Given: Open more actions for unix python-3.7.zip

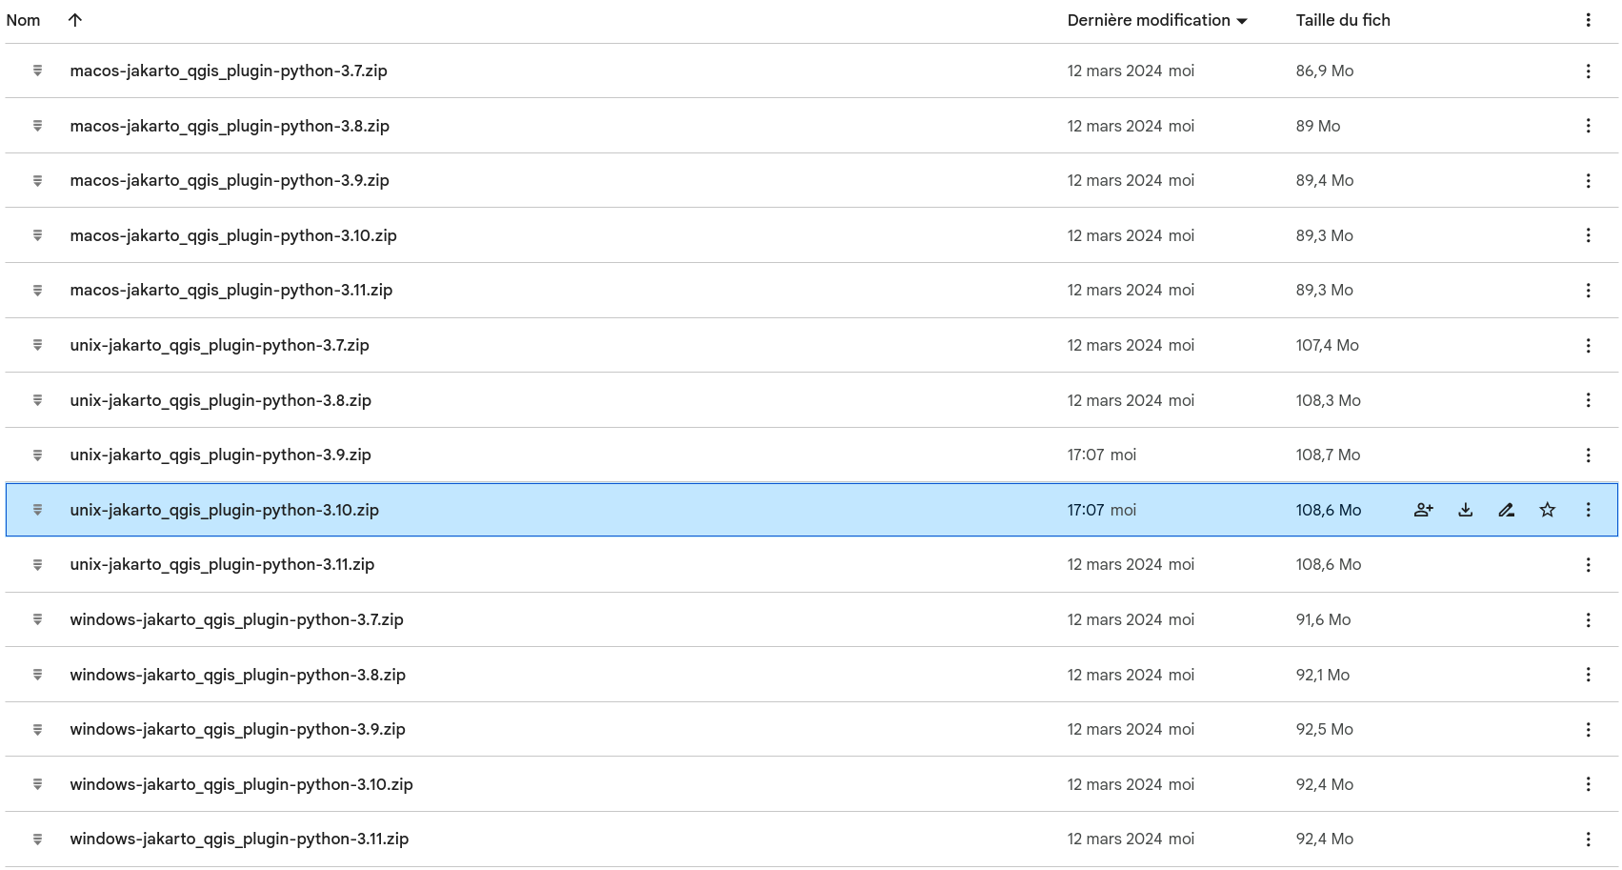Looking at the screenshot, I should (x=1588, y=345).
